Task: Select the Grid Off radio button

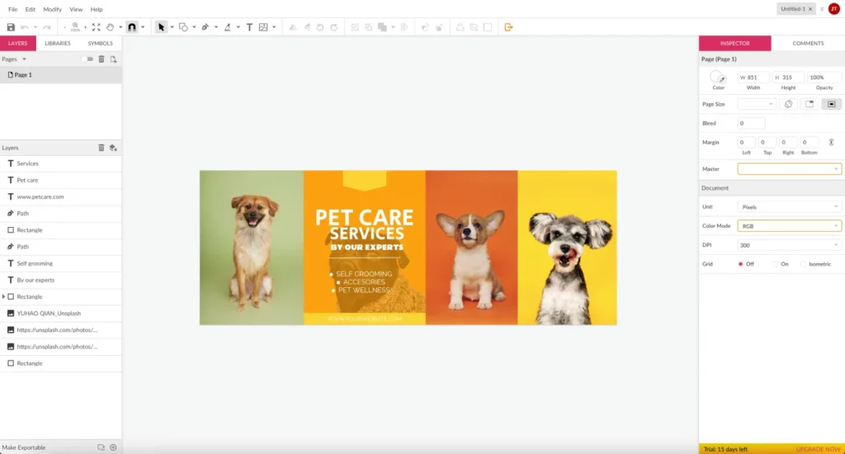Action: coord(740,263)
